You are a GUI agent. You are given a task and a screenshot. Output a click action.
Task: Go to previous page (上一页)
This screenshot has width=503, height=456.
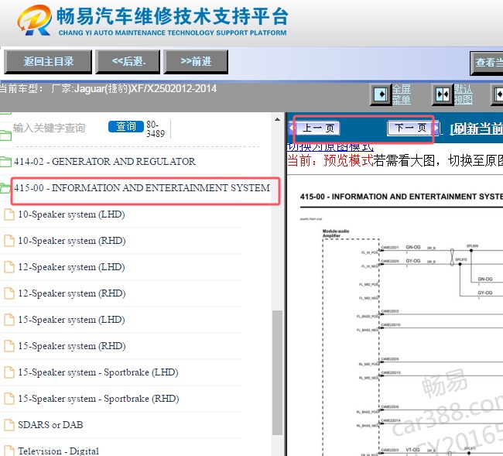(317, 128)
